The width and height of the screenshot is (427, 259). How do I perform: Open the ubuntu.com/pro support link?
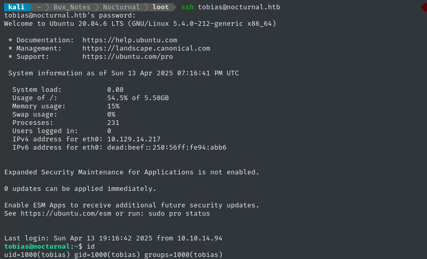coord(128,57)
